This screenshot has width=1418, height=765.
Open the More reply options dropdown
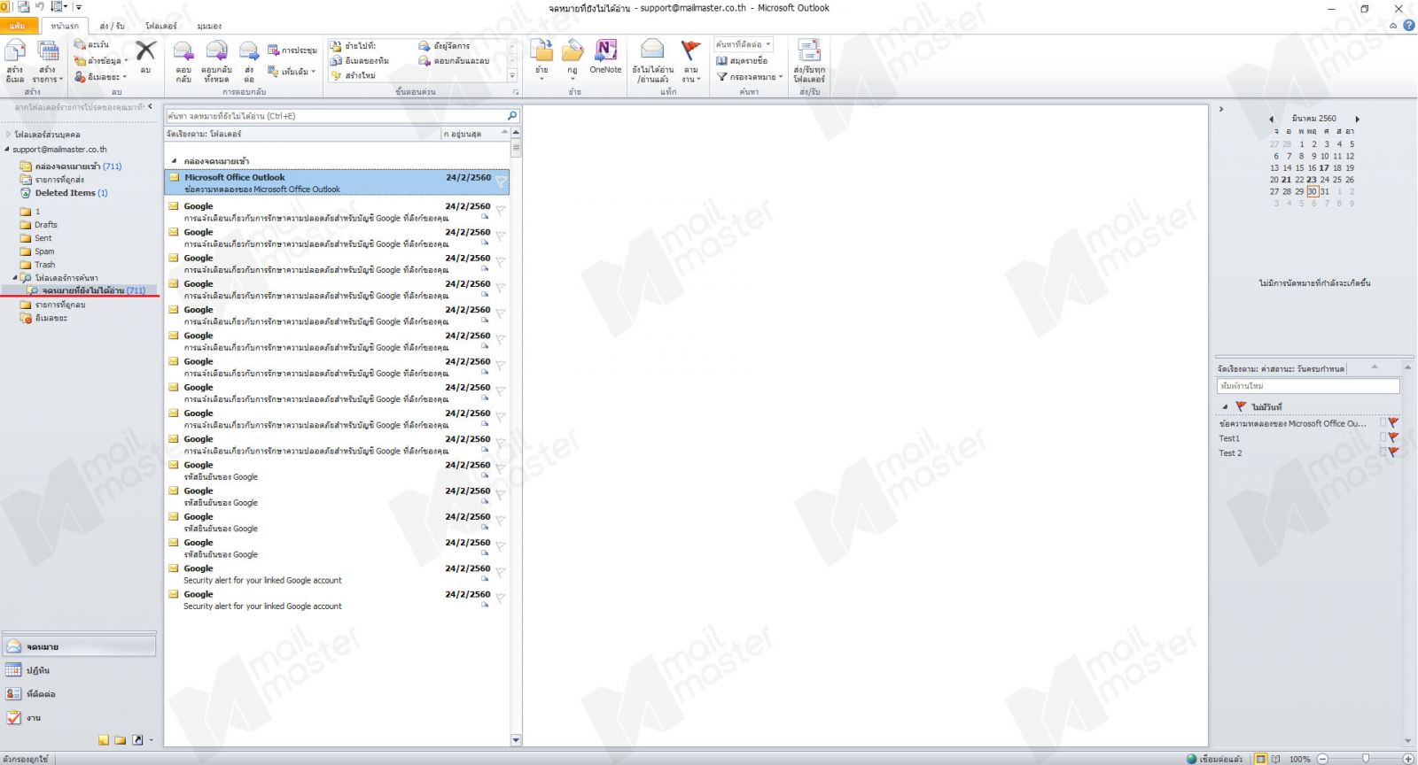pos(292,72)
